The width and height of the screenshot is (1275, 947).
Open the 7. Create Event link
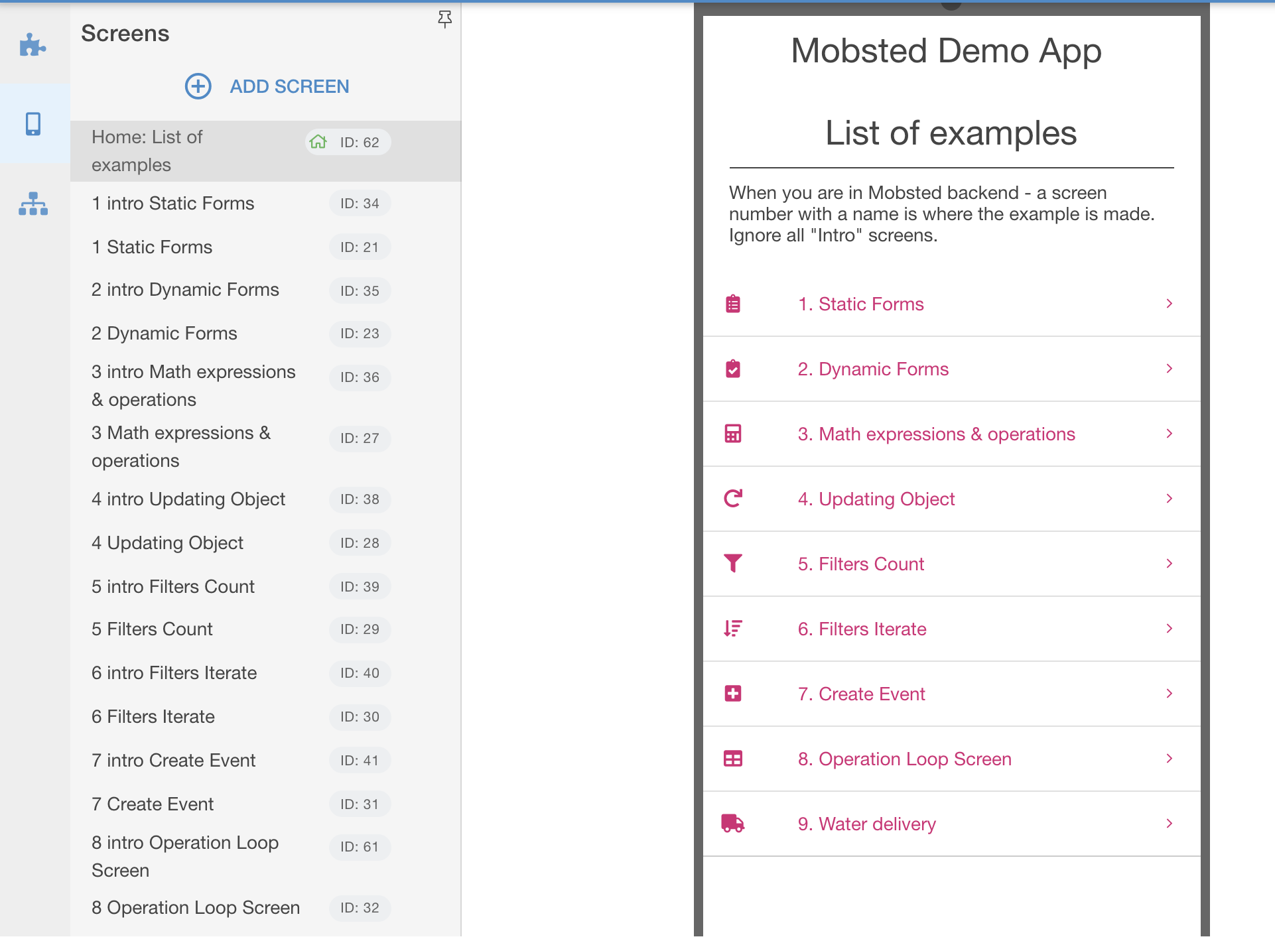click(x=861, y=694)
